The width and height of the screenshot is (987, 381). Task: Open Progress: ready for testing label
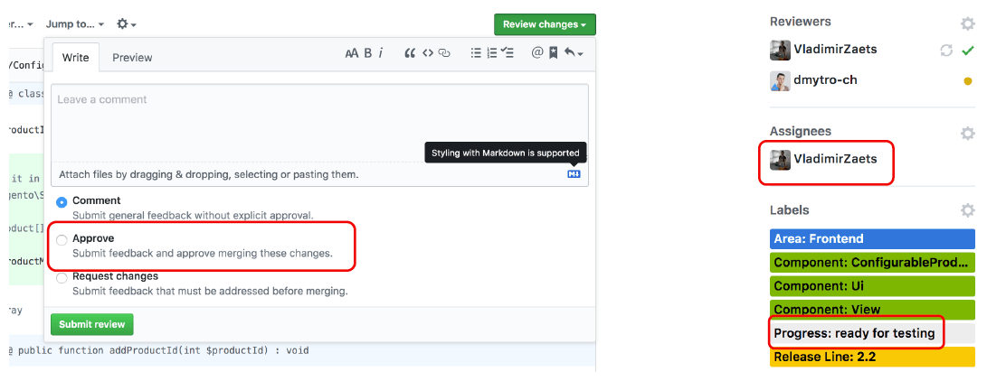coord(872,333)
